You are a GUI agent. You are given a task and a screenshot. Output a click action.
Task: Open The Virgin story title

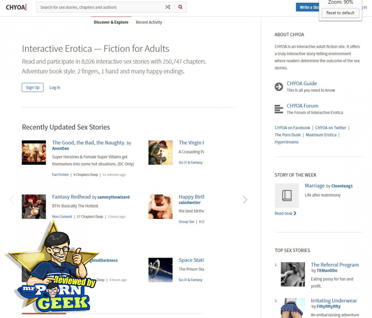tap(191, 143)
